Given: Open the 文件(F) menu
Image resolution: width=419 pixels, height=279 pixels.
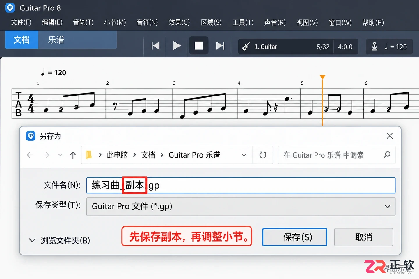Looking at the screenshot, I should coord(21,22).
